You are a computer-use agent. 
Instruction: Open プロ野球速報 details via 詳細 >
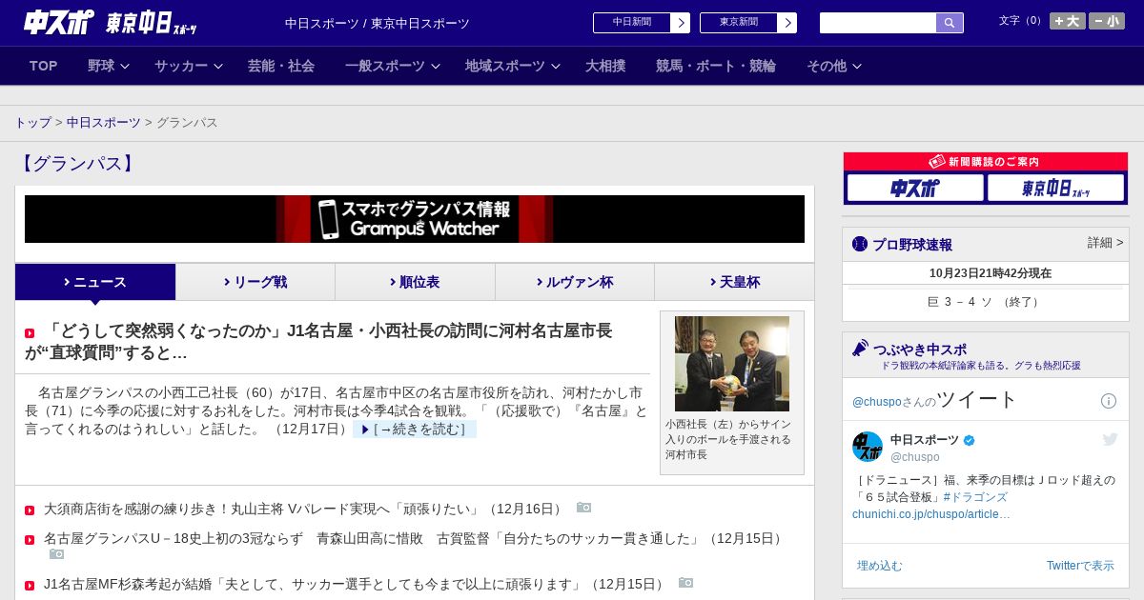pos(1105,243)
